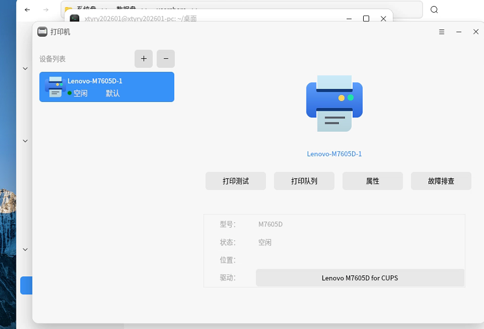Click the forward navigation arrow
This screenshot has height=329, width=484.
[x=46, y=9]
